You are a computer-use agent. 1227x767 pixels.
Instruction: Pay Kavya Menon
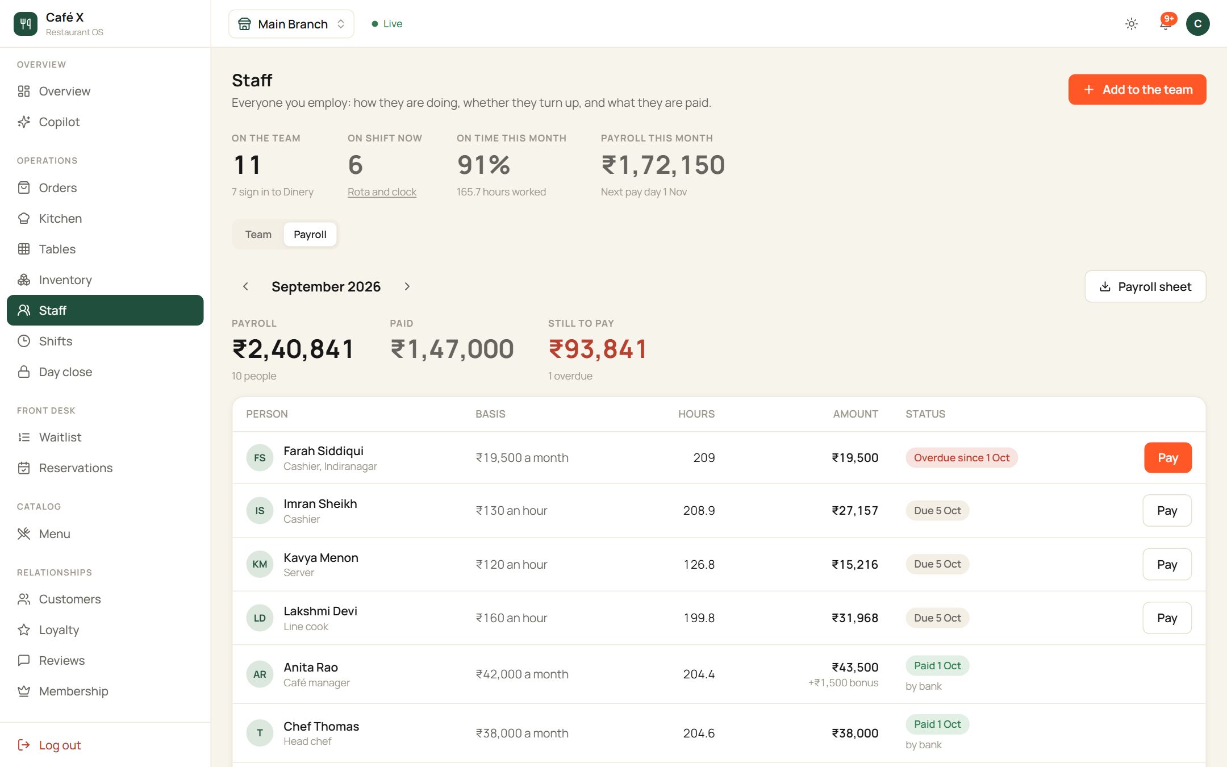[1167, 565]
